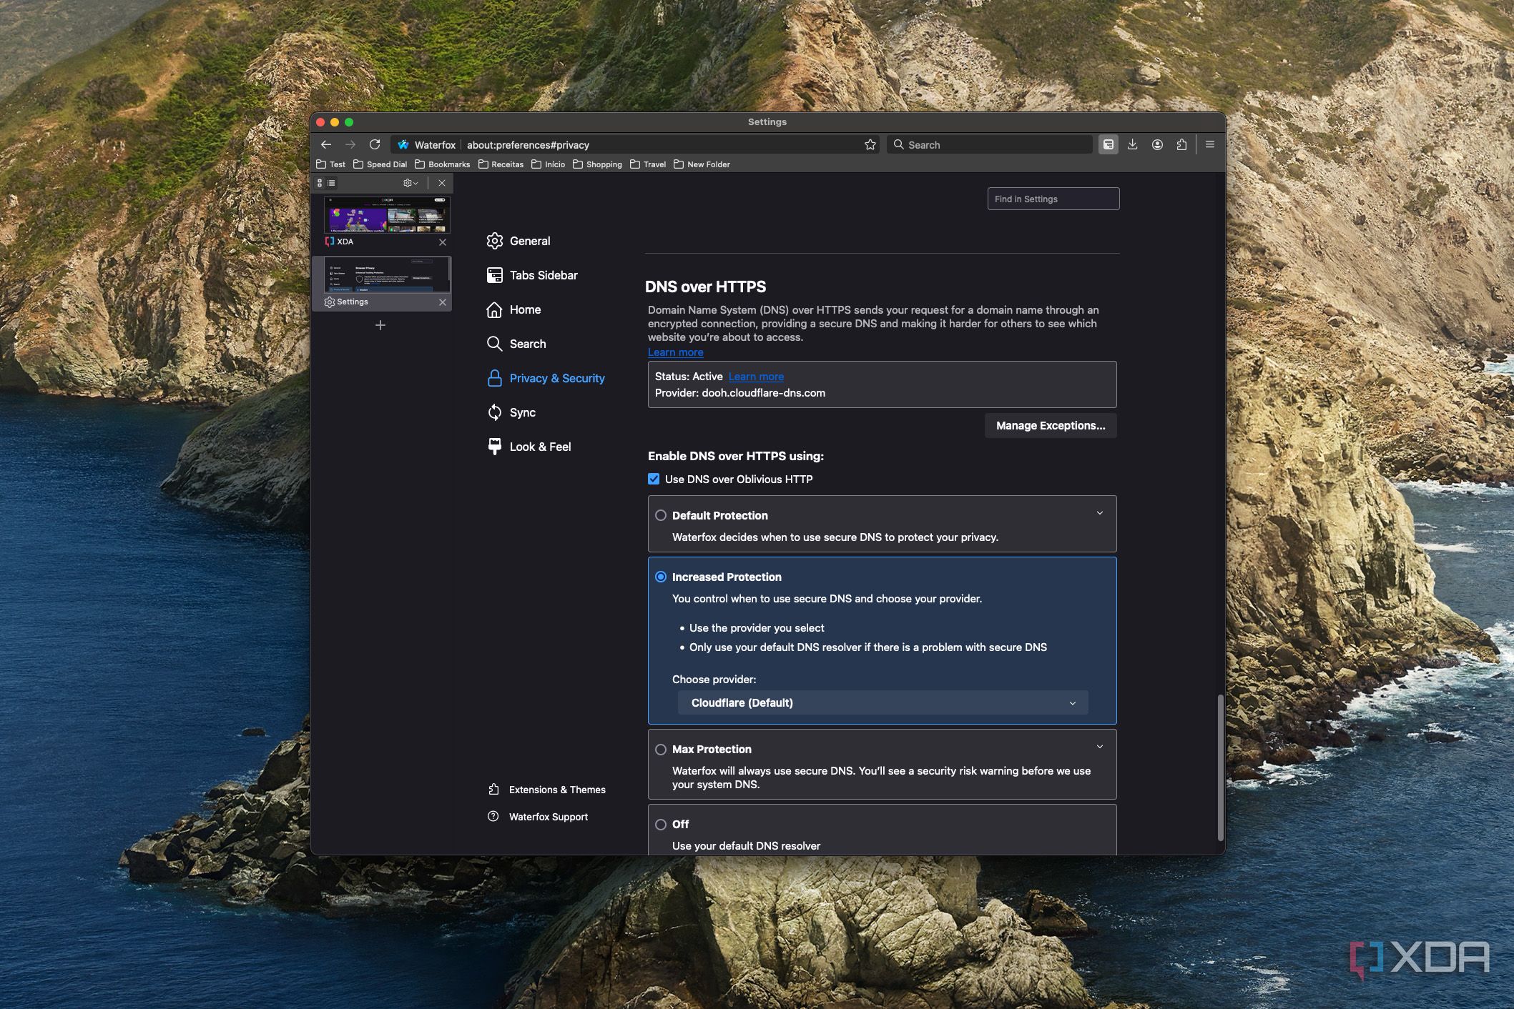Image resolution: width=1514 pixels, height=1009 pixels.
Task: Close the Settings tab in sidebar
Action: tap(442, 302)
